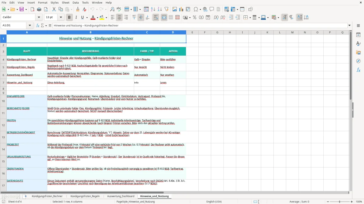The image size is (364, 204).
Task: Open the conditional formatting dropdown arrow
Action: (278, 18)
